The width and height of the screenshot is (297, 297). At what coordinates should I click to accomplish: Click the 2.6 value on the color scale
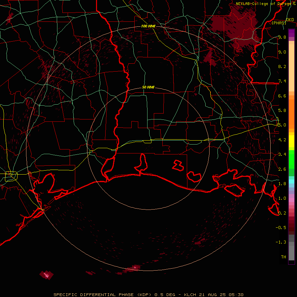click(282, 169)
